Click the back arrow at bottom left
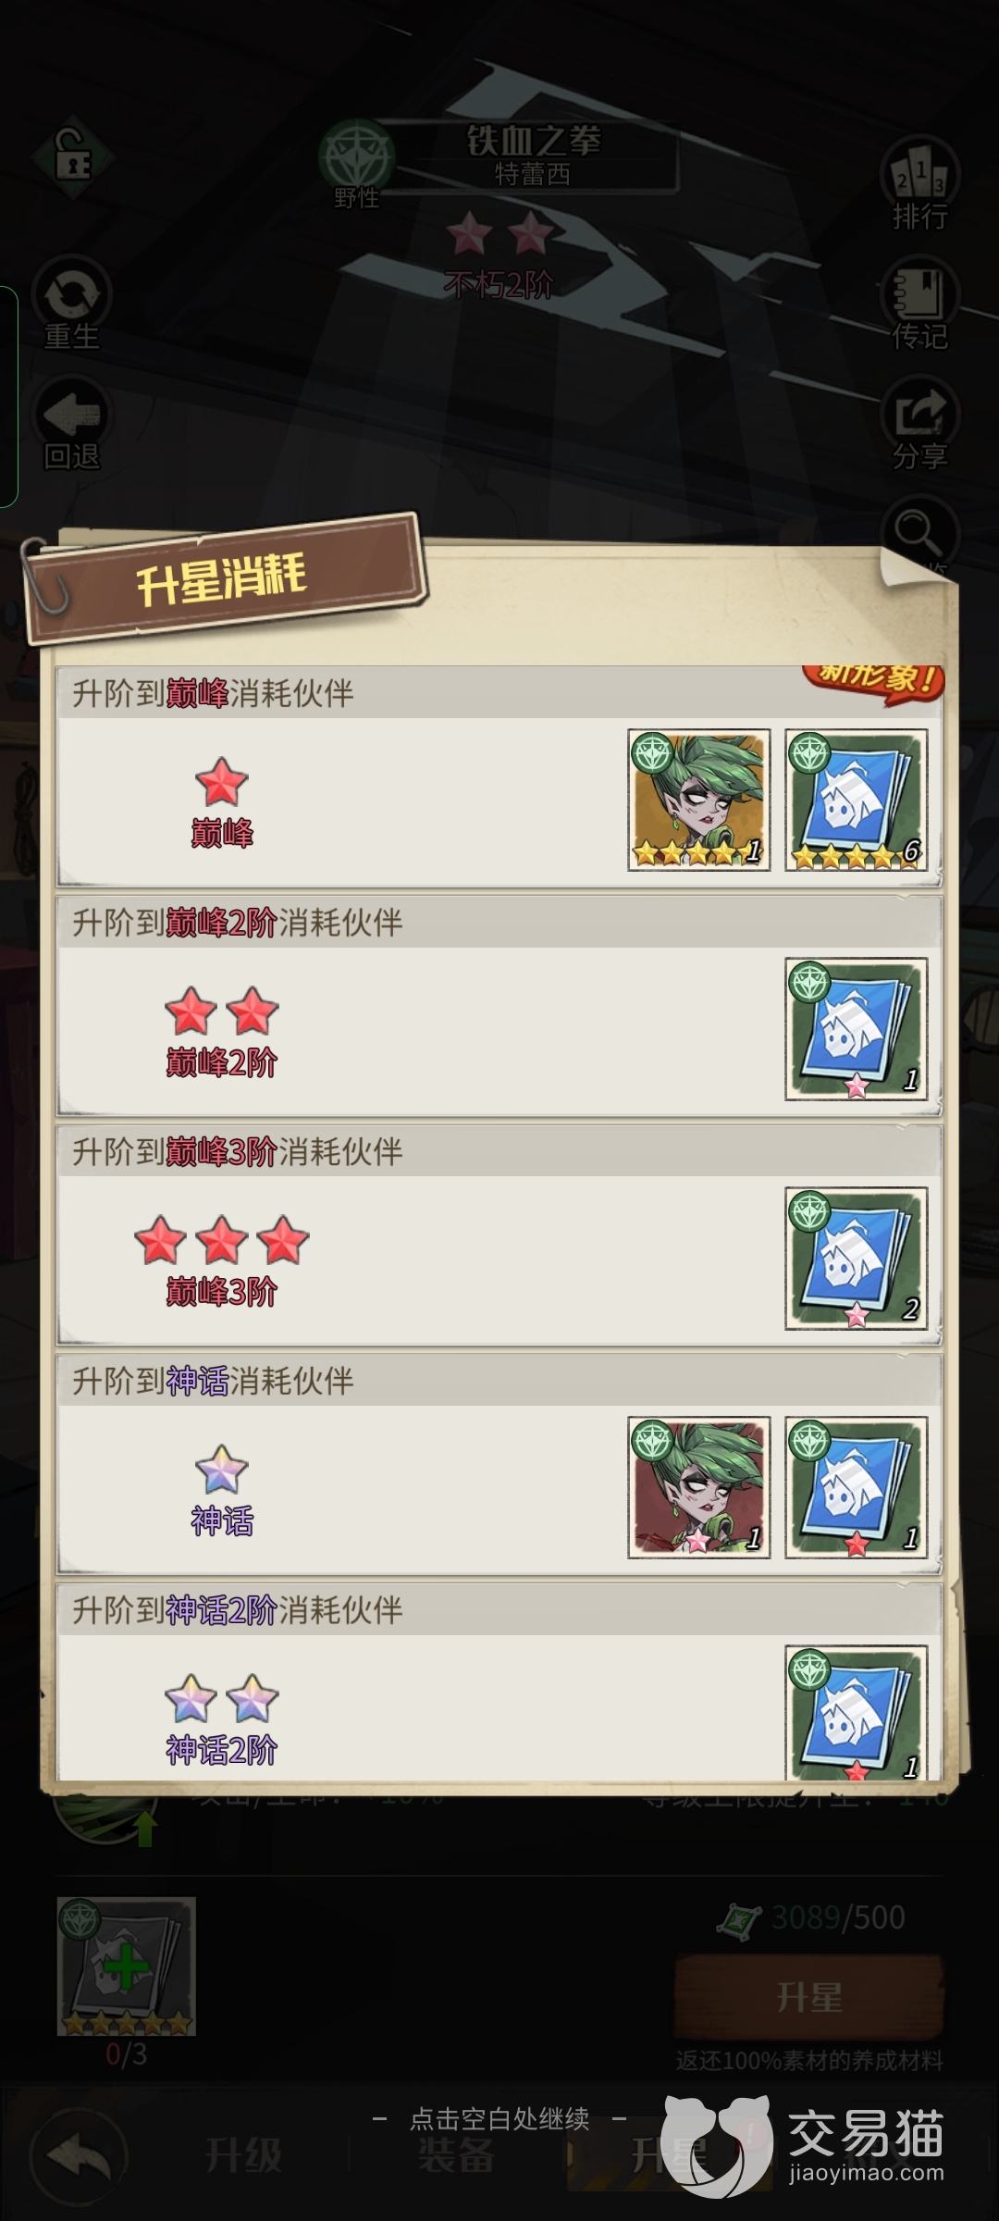The height and width of the screenshot is (2221, 999). [x=78, y=2156]
